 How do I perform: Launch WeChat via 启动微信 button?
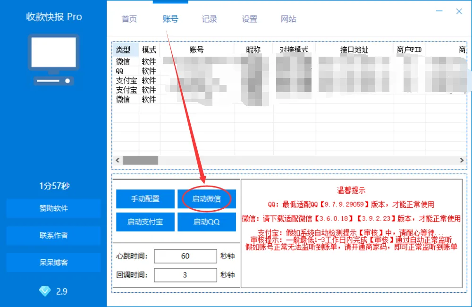(206, 199)
